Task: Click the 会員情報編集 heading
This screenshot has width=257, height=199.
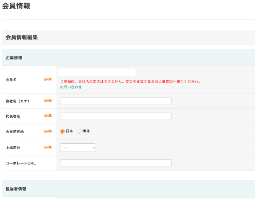Action: (22, 37)
